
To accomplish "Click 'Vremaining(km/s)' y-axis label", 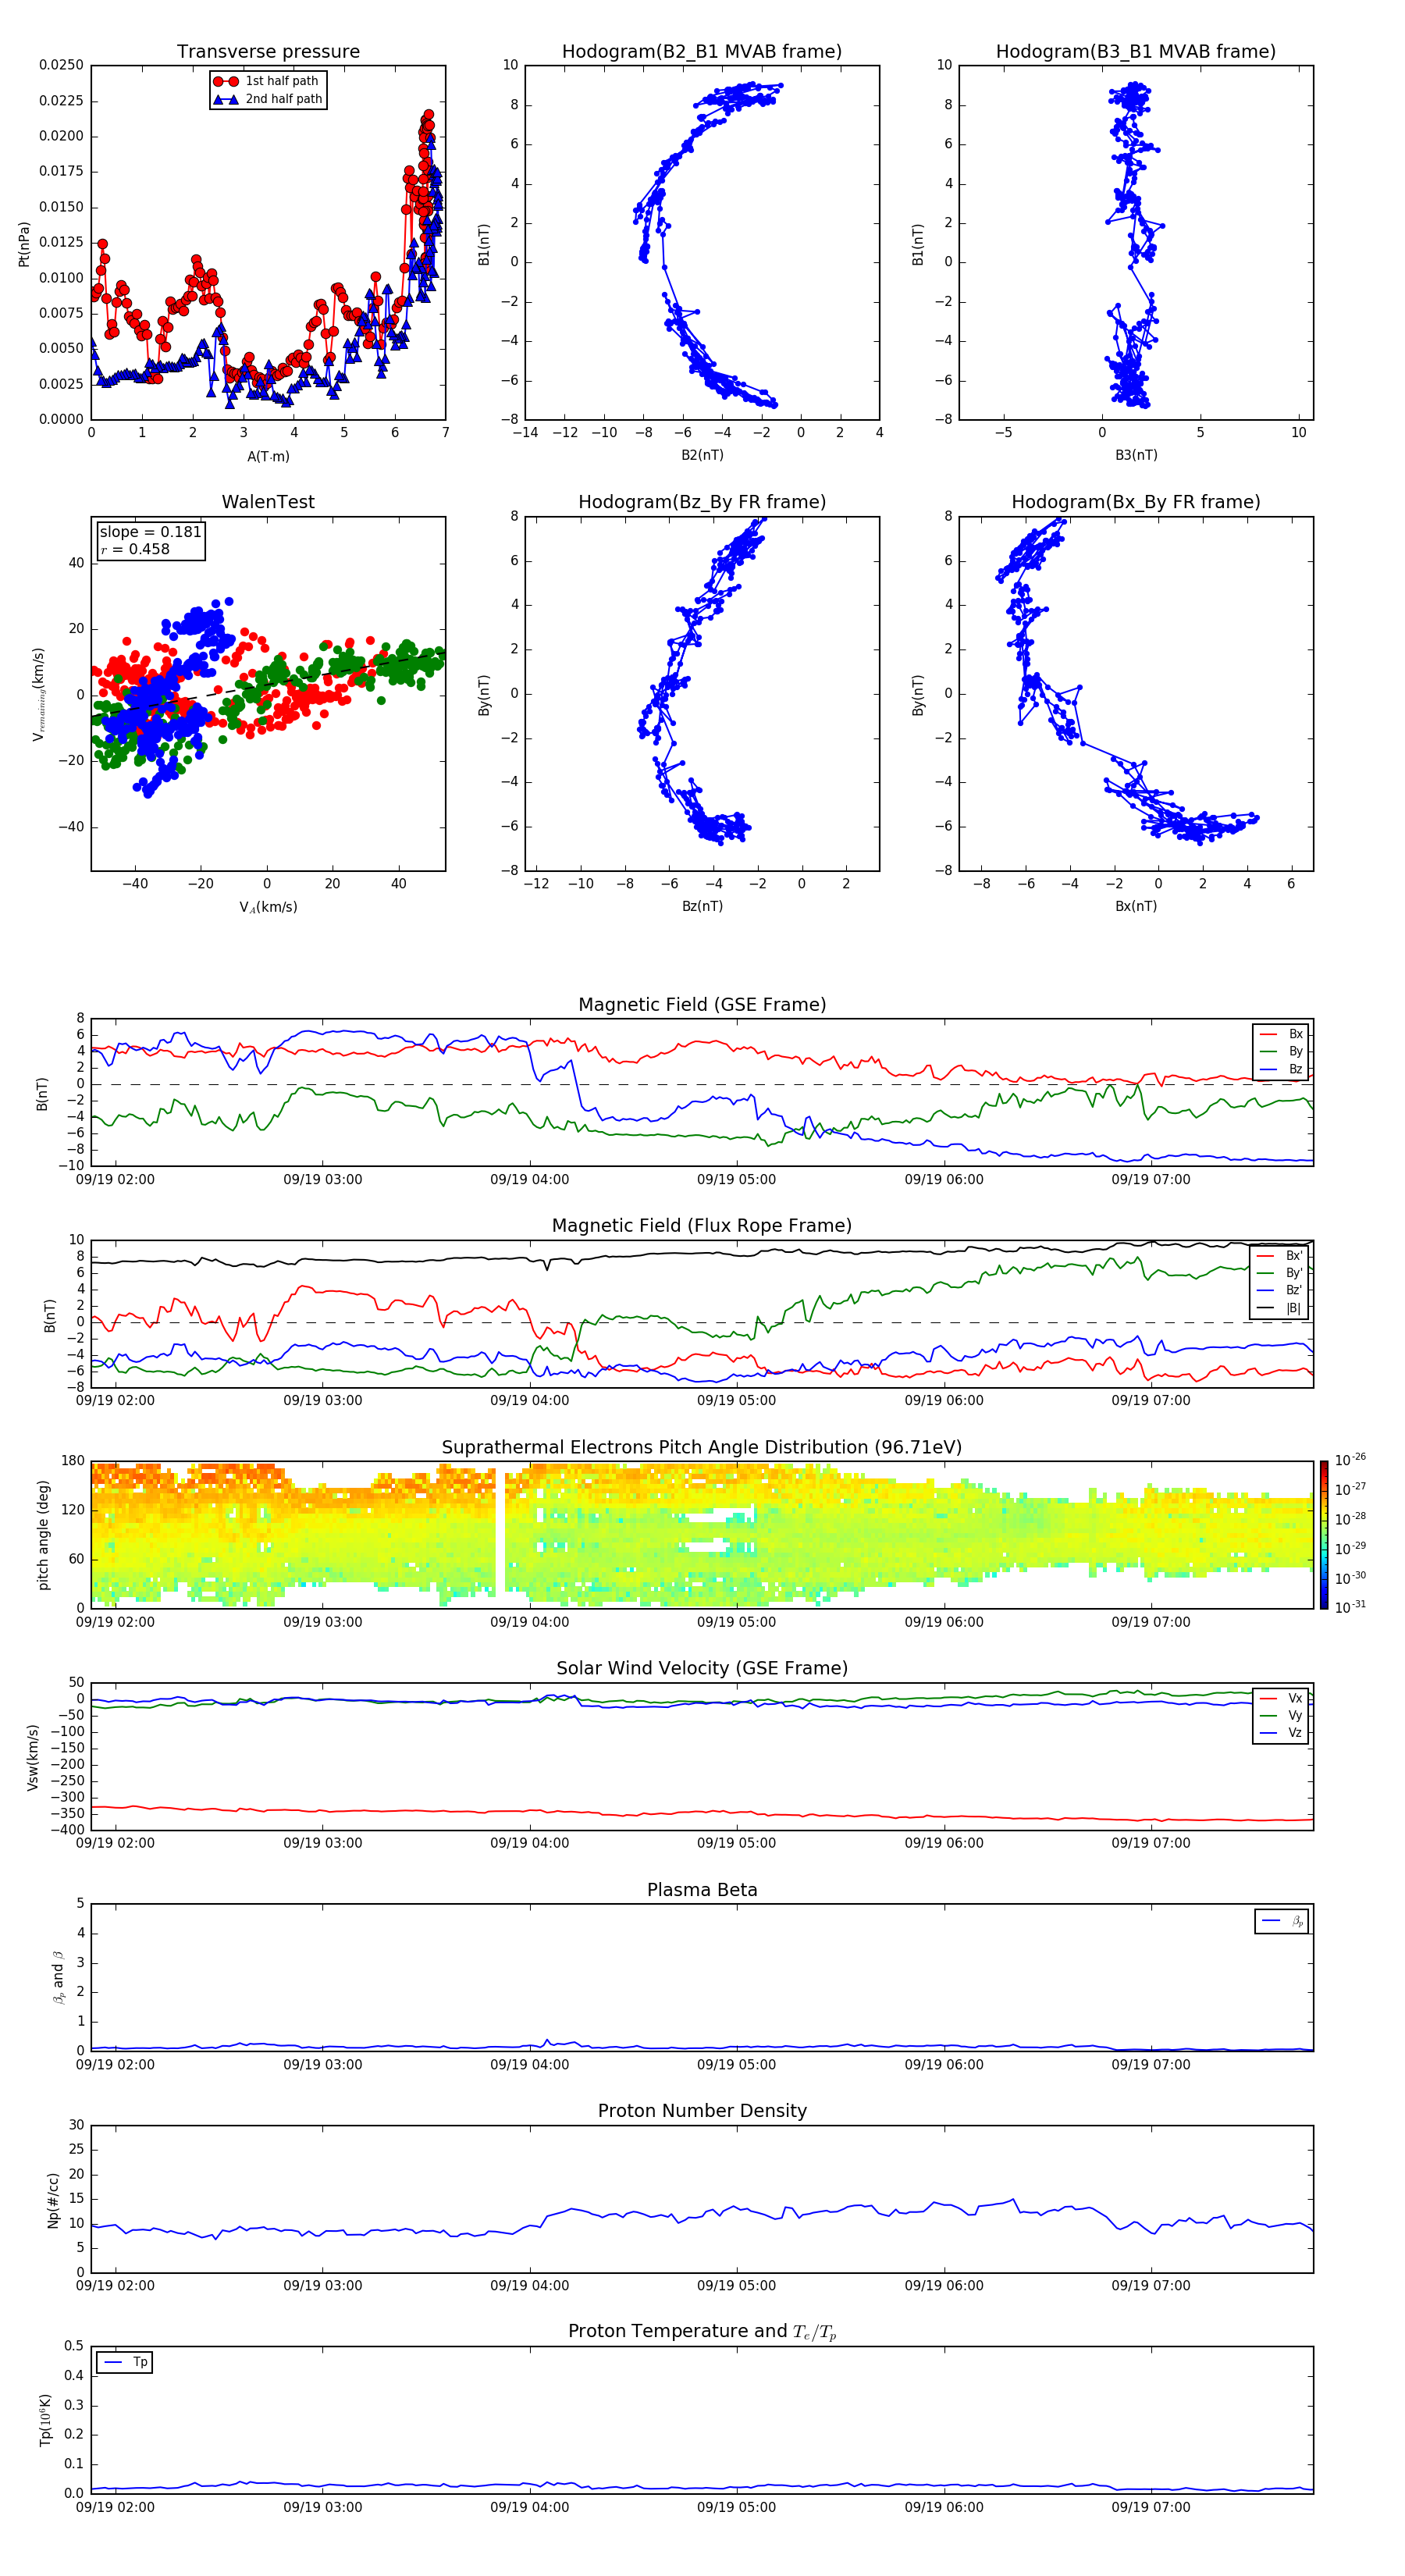I will point(38,694).
